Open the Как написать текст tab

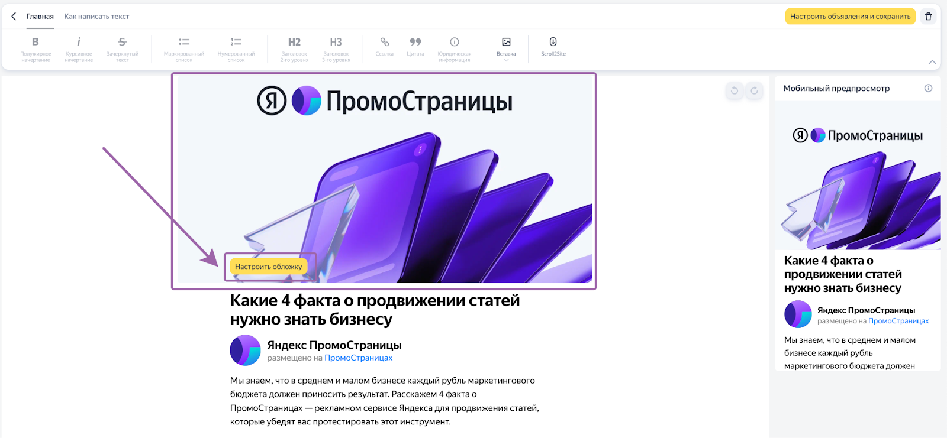coord(96,17)
